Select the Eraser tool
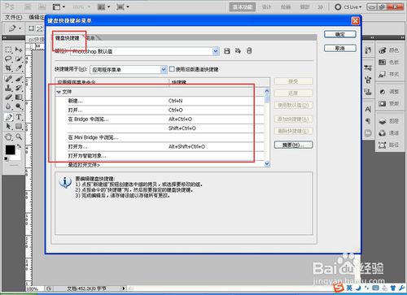This screenshot has width=407, height=295. pos(8,97)
